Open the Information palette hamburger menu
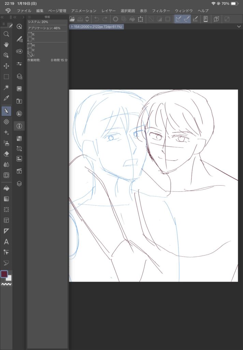 [x=29, y=17]
